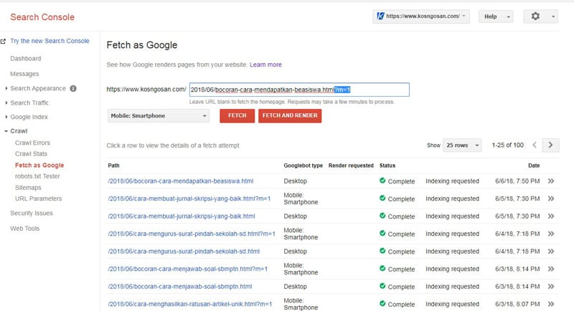Click the Date column header
Image resolution: width=574 pixels, height=311 pixels.
[x=534, y=166]
